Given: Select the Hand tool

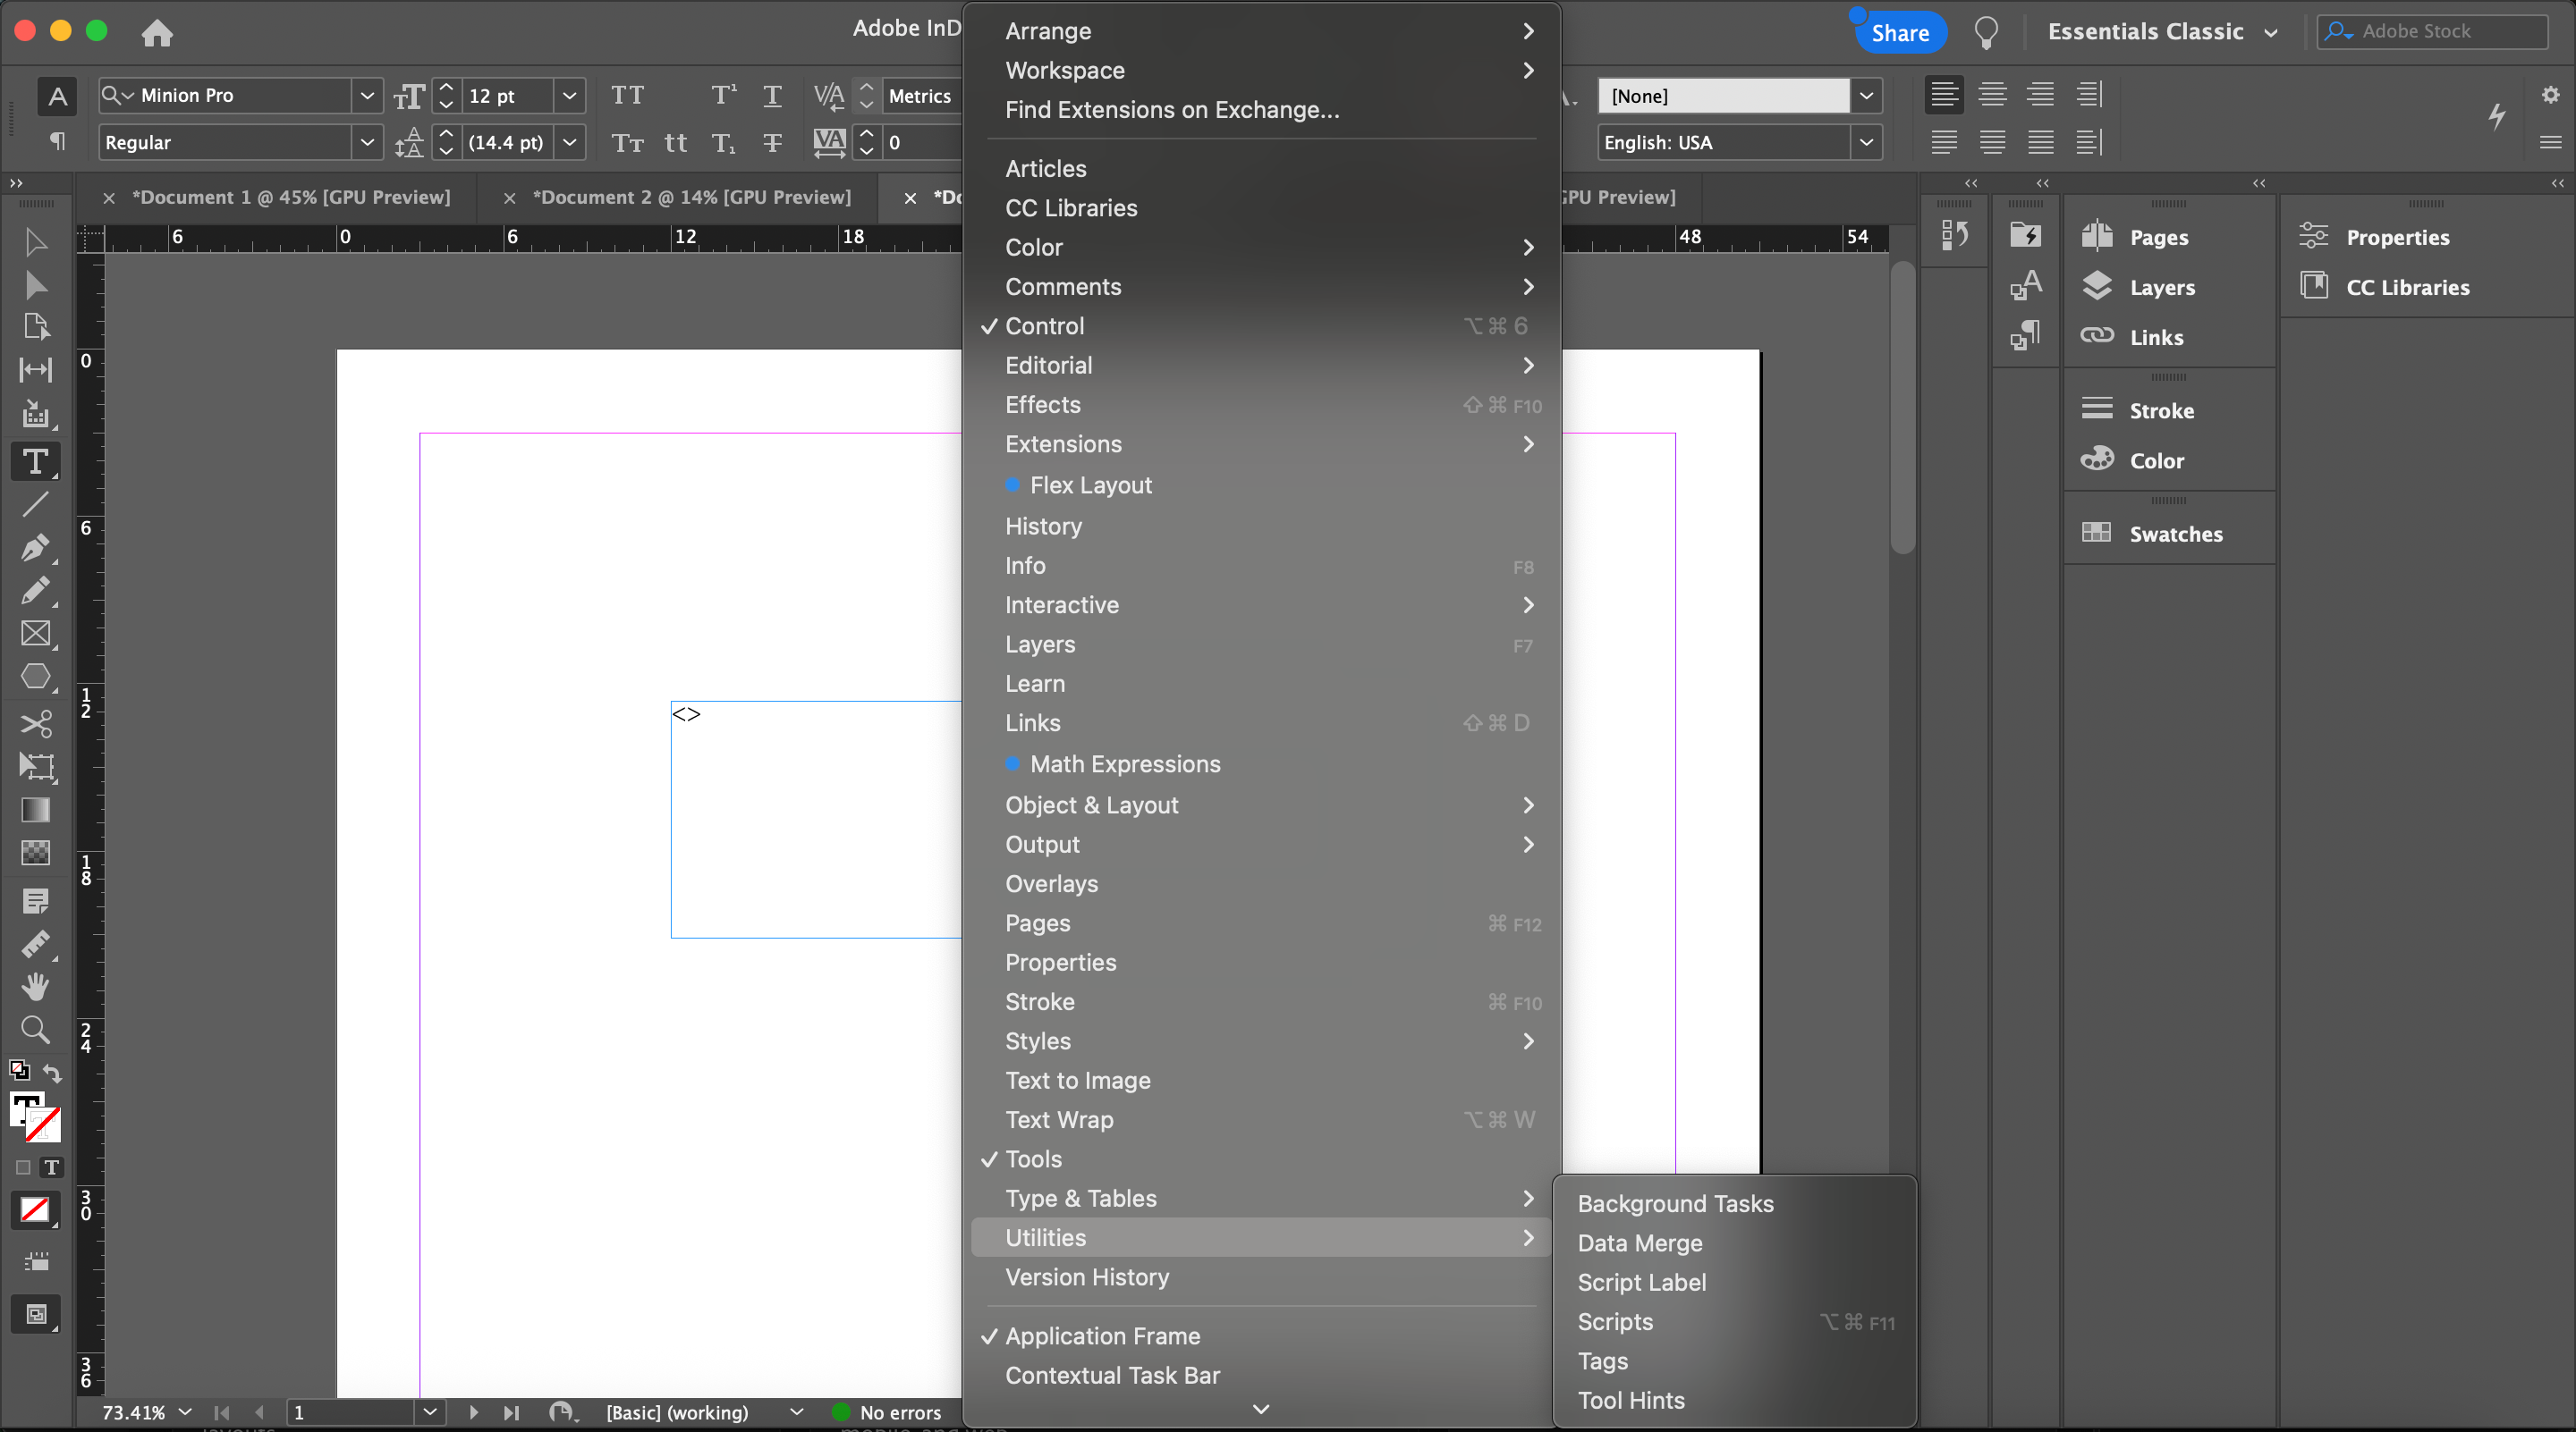Looking at the screenshot, I should (x=35, y=986).
